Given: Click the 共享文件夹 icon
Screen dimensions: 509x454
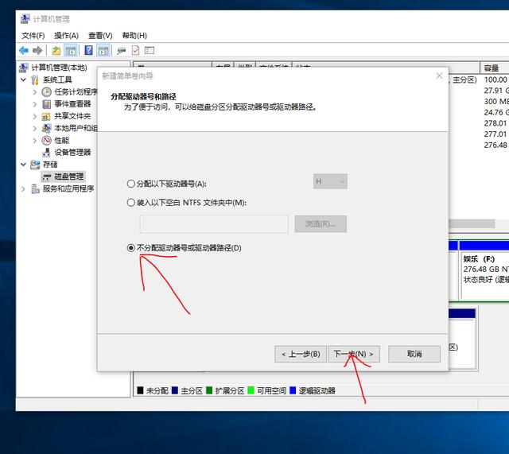Looking at the screenshot, I should [x=46, y=117].
